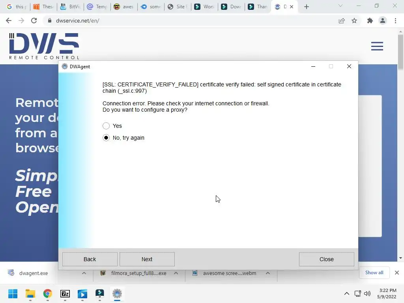
Task: Switch to the 'Than' tab
Action: 258,7
